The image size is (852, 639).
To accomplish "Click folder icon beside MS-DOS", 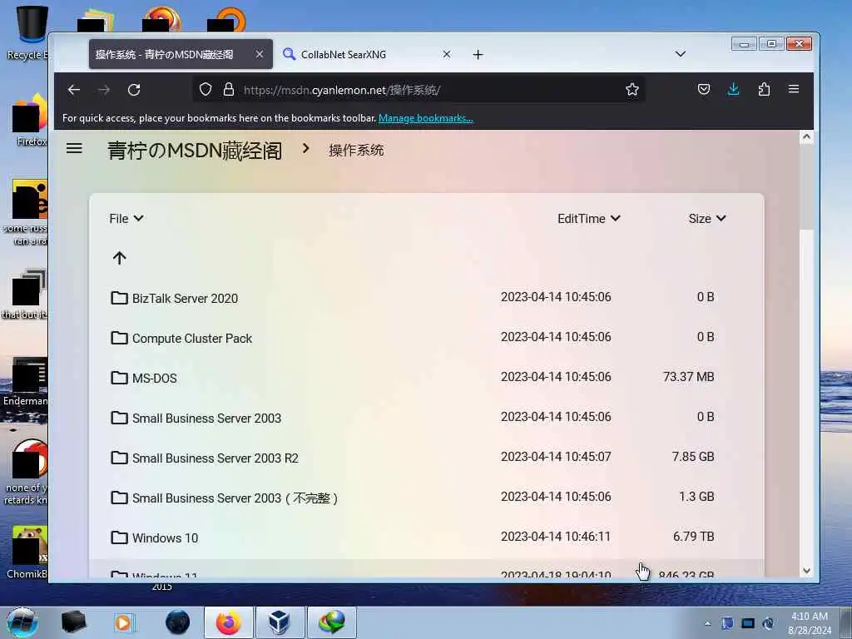I will (119, 378).
